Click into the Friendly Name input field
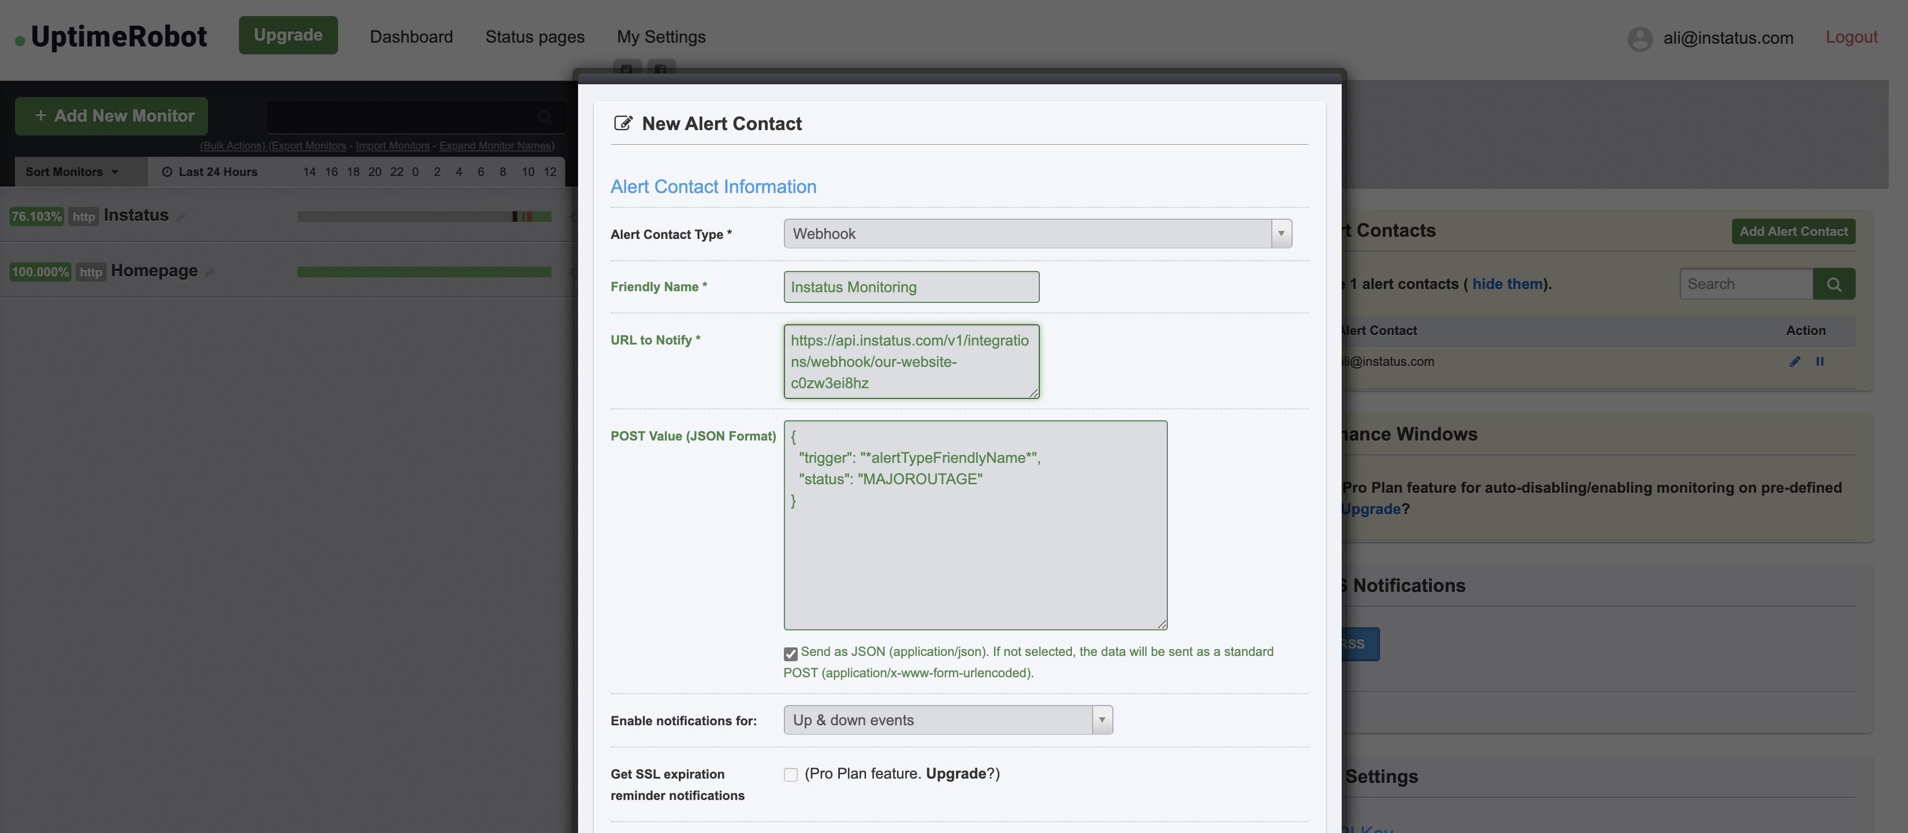The image size is (1908, 833). (911, 287)
